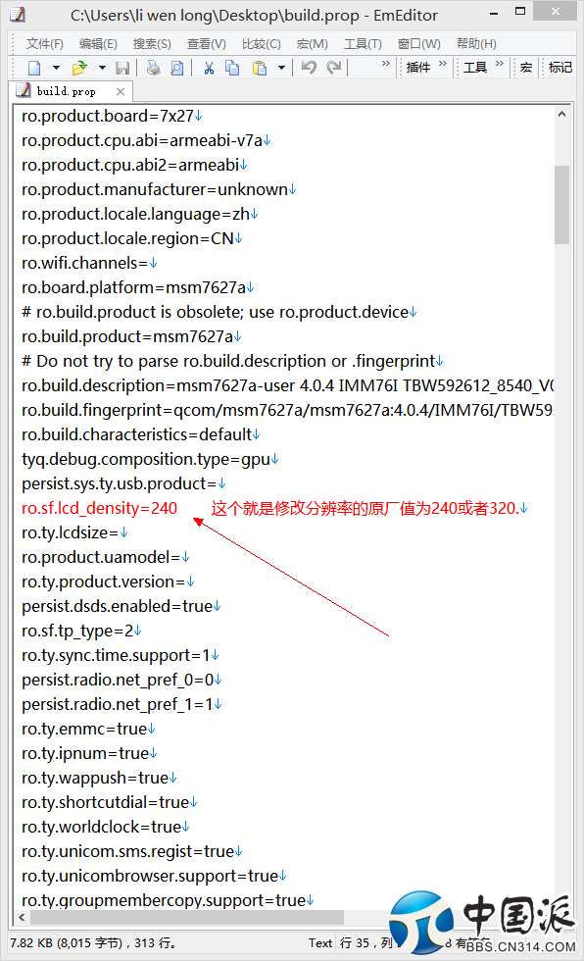Click the Undo arrow icon
Image resolution: width=584 pixels, height=961 pixels.
click(x=309, y=68)
